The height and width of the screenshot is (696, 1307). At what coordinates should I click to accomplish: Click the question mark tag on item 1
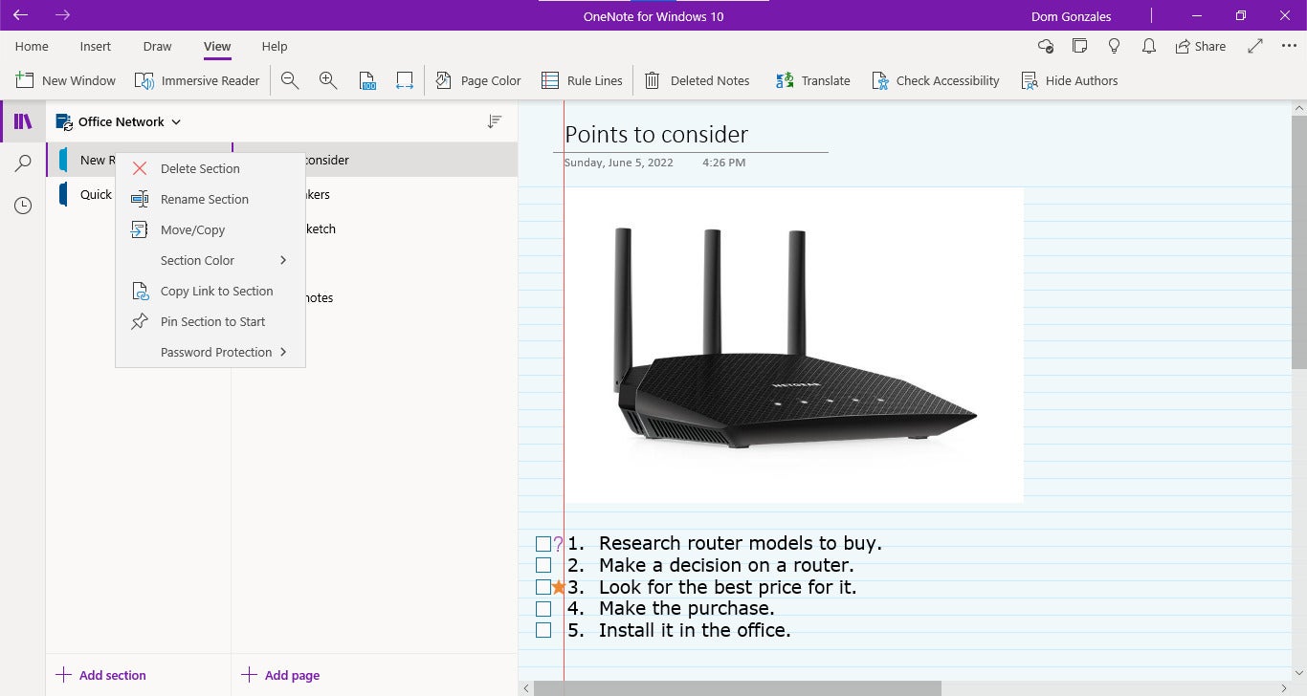[x=559, y=544]
